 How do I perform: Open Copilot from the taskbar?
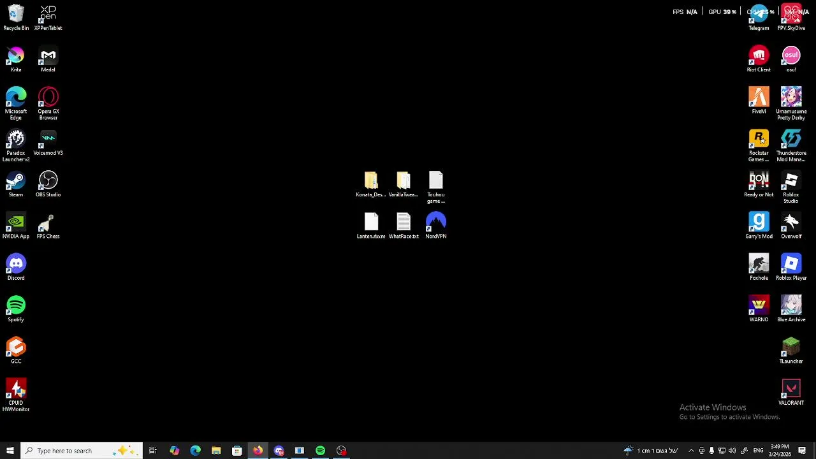[174, 451]
